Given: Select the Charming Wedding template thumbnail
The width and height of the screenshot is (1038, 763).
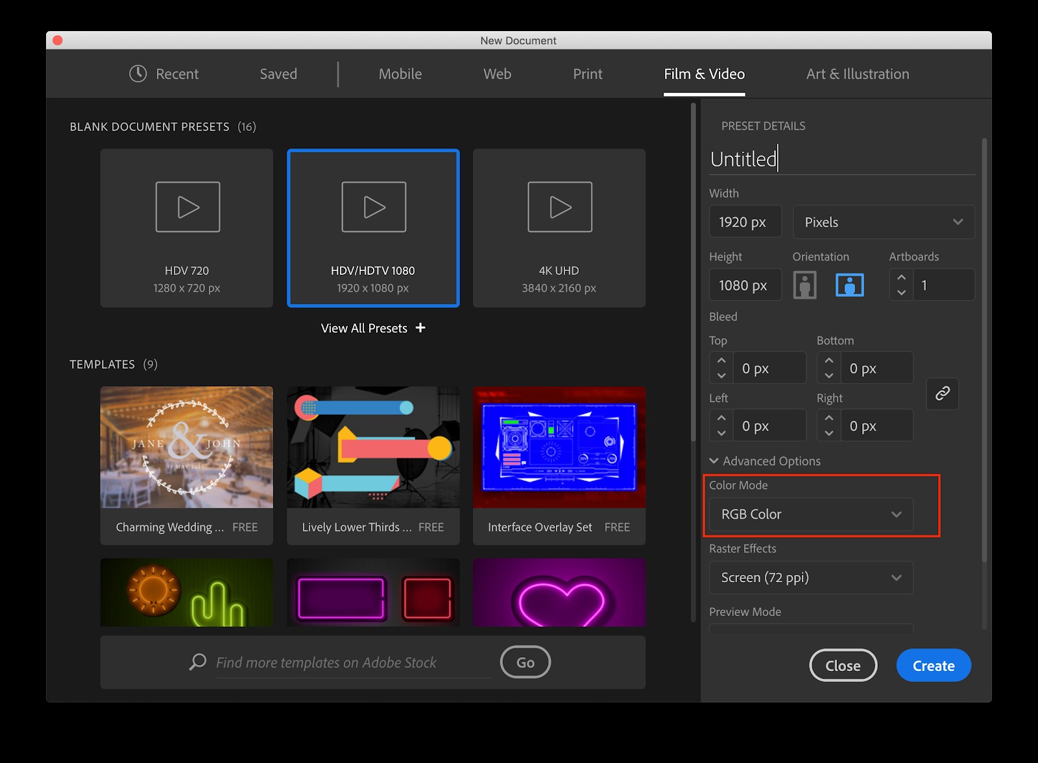Looking at the screenshot, I should (186, 447).
